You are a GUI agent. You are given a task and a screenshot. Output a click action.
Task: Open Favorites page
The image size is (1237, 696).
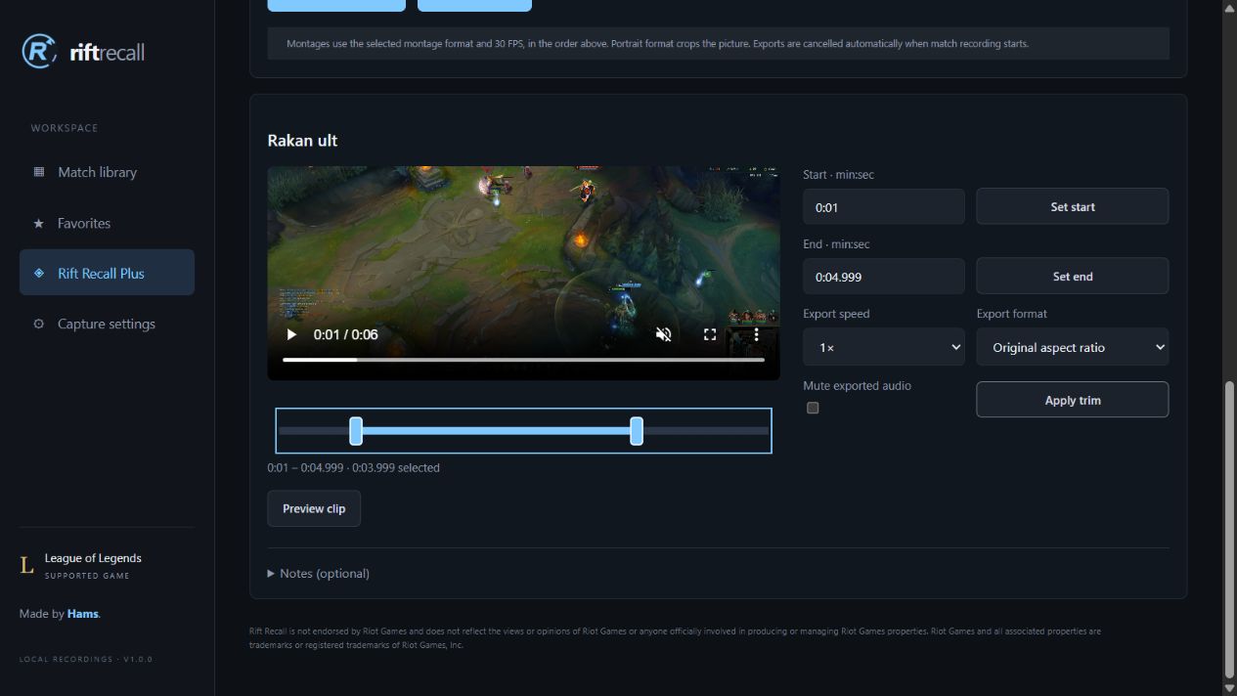pyautogui.click(x=107, y=223)
